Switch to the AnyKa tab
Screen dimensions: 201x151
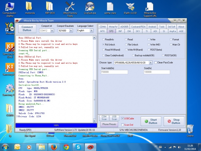click(x=173, y=31)
